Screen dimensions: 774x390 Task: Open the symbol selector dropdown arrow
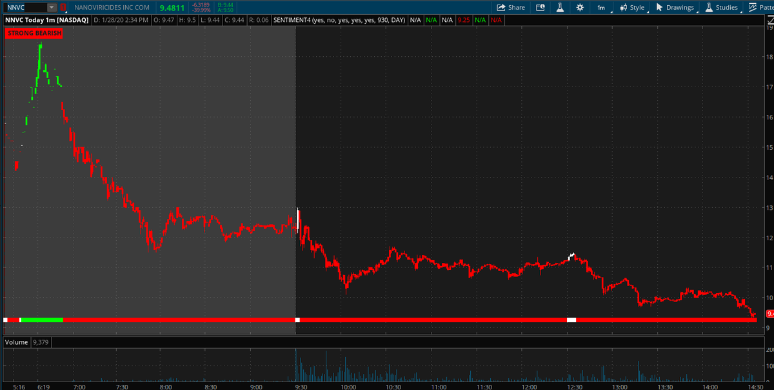[x=52, y=7]
